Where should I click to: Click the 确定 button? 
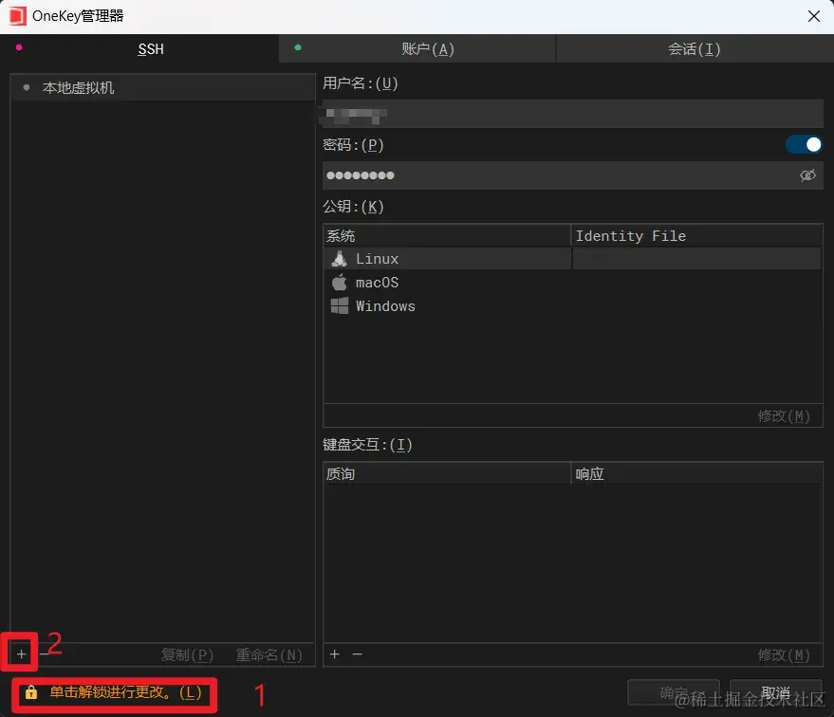coord(674,692)
